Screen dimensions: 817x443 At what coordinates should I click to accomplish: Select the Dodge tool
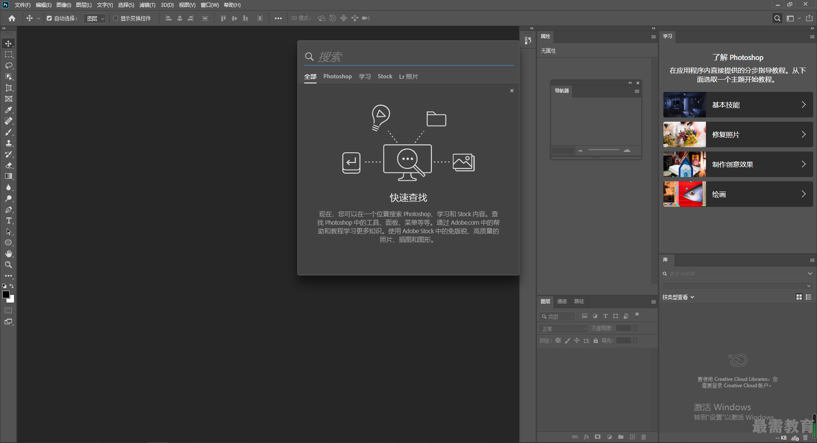tap(9, 198)
